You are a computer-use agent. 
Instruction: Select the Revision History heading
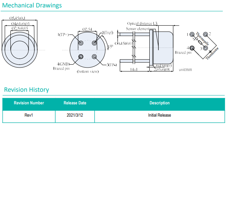coord(26,90)
